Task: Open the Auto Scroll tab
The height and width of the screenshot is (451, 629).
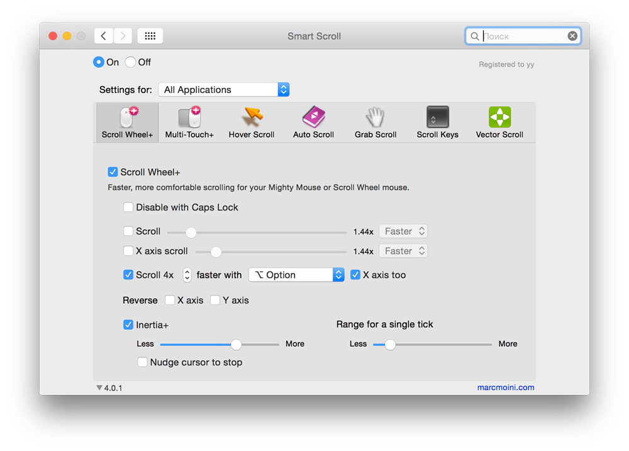Action: click(x=313, y=122)
